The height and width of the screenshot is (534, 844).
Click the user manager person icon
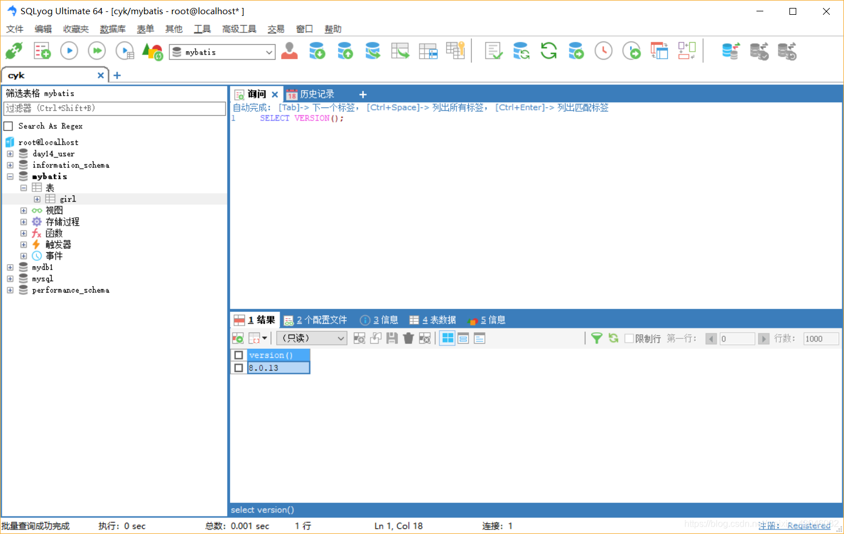pyautogui.click(x=289, y=51)
